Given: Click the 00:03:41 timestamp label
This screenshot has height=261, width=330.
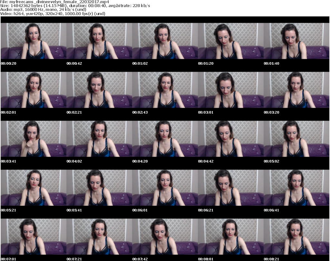Looking at the screenshot, I should 8,161.
